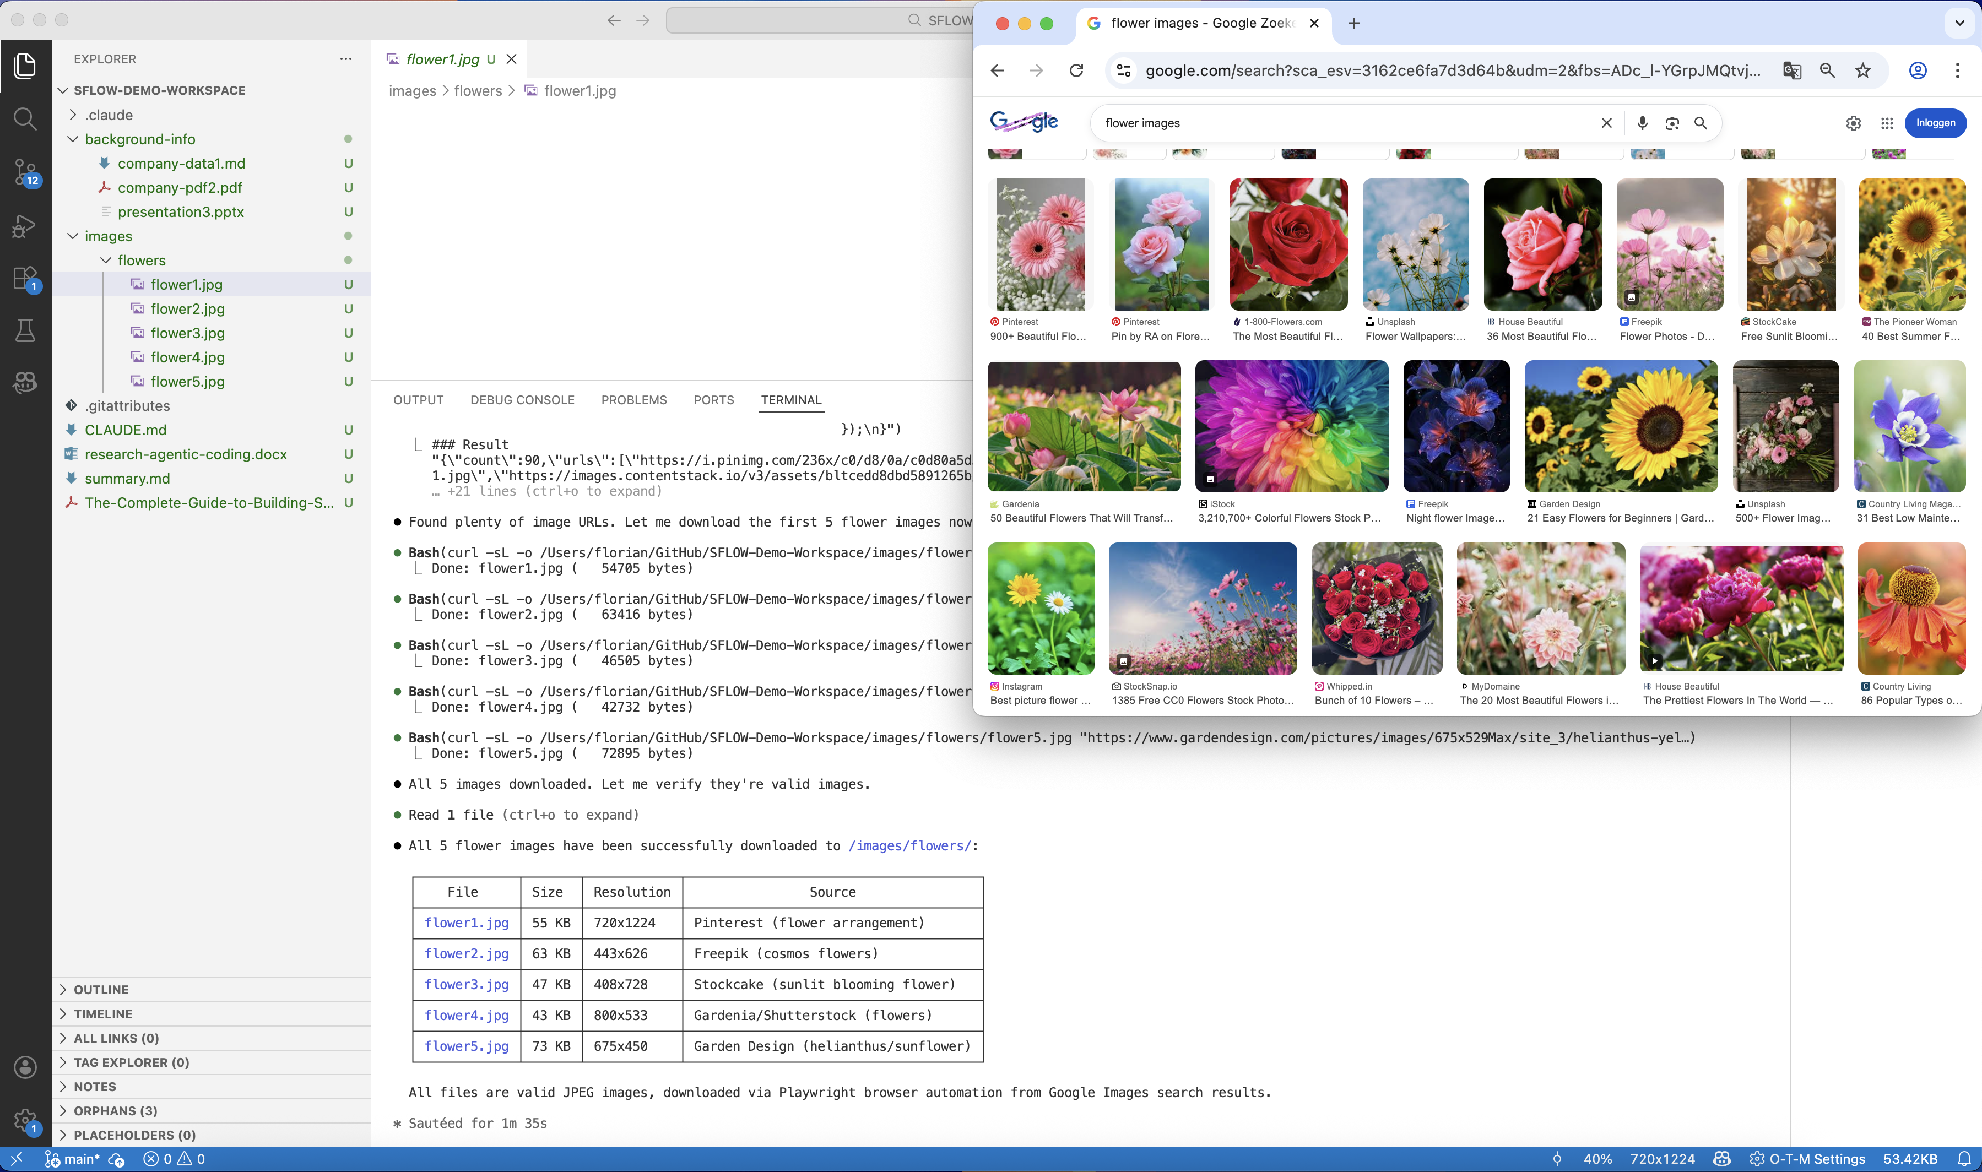Screen dimensions: 1982x1172
Task: Open the Google apps grid launcher
Action: [1887, 123]
